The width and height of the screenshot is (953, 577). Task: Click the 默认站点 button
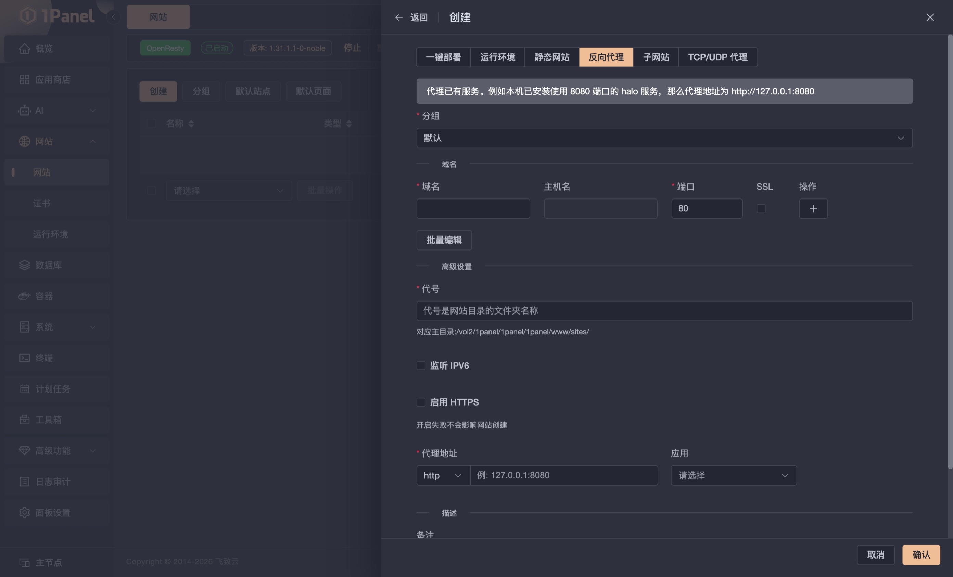tap(253, 92)
